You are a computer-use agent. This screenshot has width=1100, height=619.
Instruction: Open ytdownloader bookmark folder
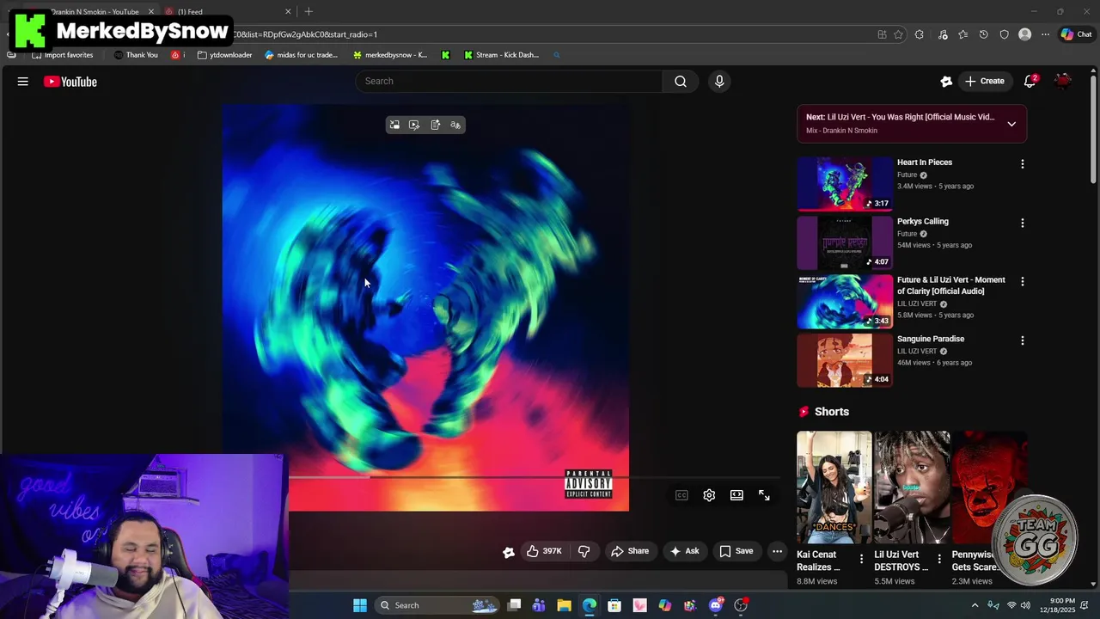(224, 55)
